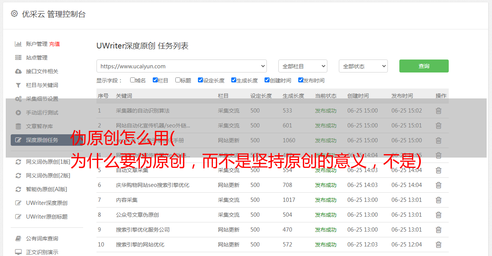
Task: Click the UWriter深度原创 edit icon
Action: click(x=18, y=203)
